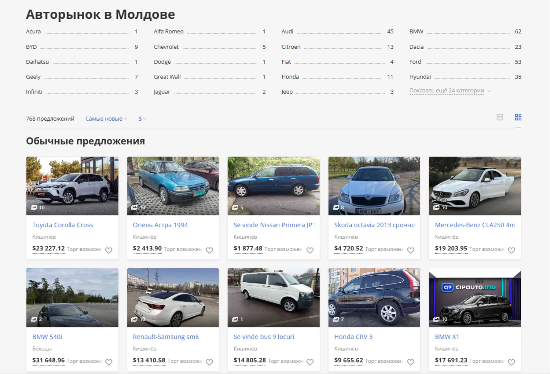Open the Se vinde Nissan Primera title
Image resolution: width=550 pixels, height=374 pixels.
coord(274,225)
